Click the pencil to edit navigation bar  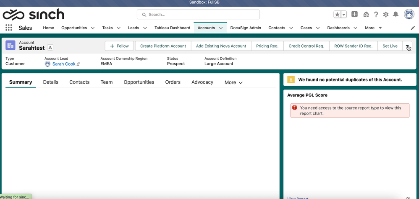pos(413,28)
